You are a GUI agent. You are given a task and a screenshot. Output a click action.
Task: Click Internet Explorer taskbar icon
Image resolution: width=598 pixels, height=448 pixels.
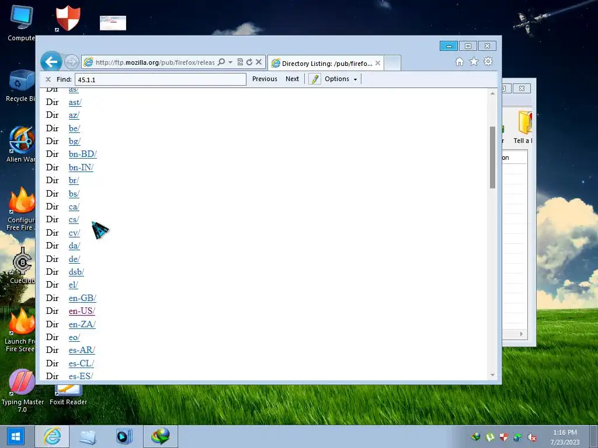click(52, 436)
